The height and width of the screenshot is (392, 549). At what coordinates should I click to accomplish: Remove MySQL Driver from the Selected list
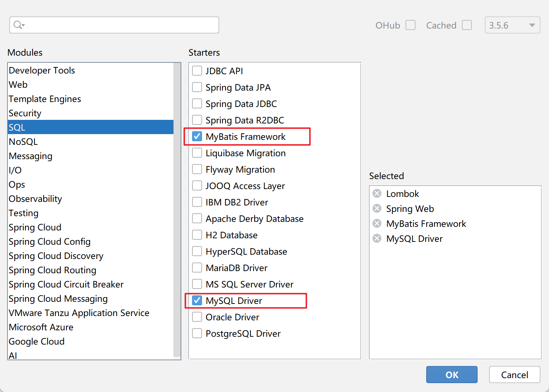click(377, 238)
